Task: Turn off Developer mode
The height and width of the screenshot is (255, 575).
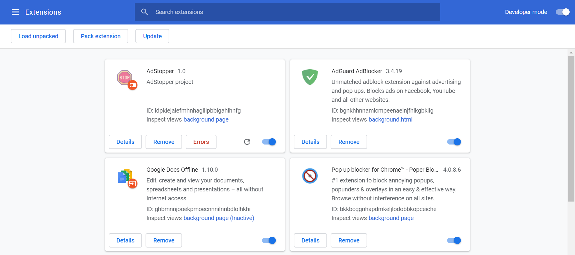Action: pos(563,12)
